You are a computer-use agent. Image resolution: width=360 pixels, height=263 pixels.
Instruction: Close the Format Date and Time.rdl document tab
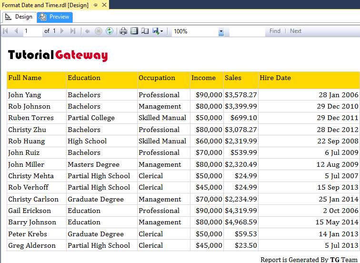point(104,5)
